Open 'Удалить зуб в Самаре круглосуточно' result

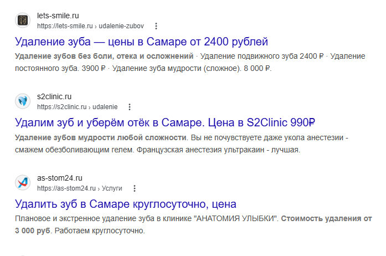[126, 204]
